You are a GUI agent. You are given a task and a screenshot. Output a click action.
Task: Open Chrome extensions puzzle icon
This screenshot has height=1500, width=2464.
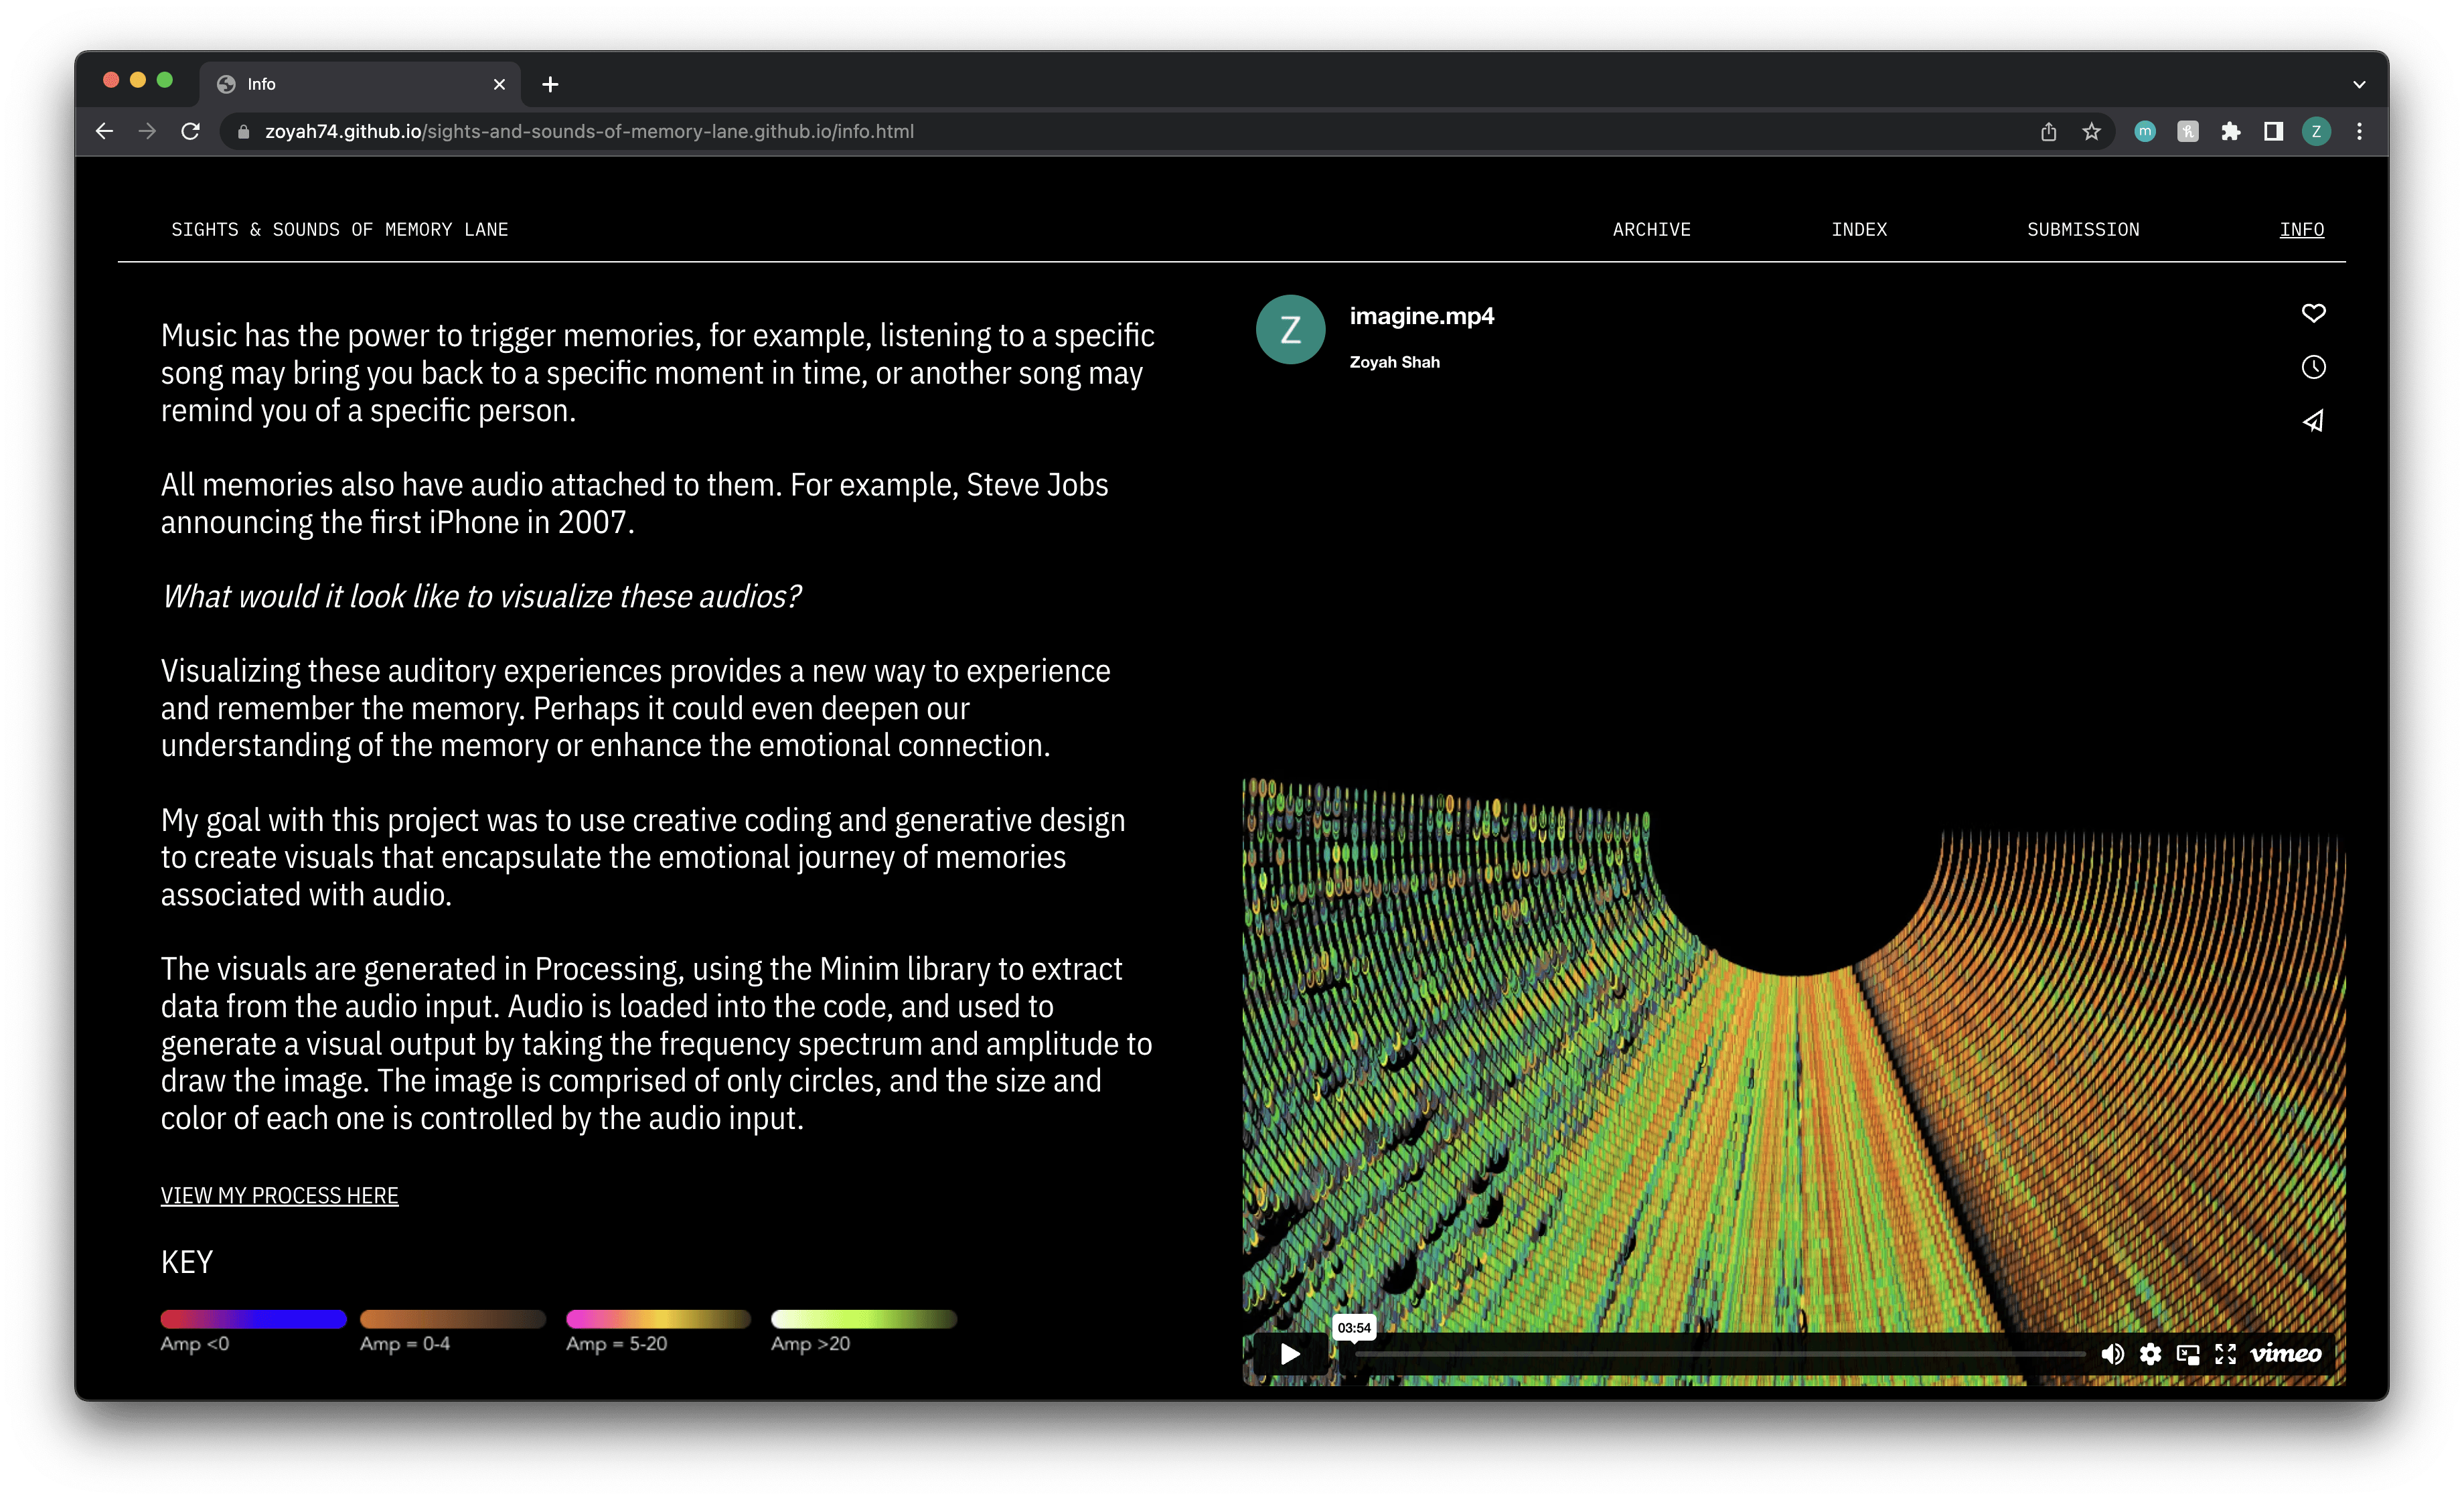pyautogui.click(x=2230, y=132)
